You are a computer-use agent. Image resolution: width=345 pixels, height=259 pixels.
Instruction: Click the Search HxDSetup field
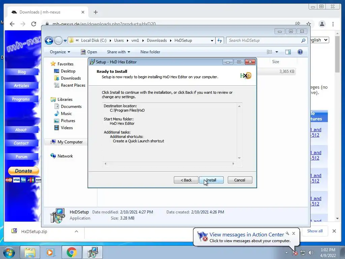[x=266, y=40]
